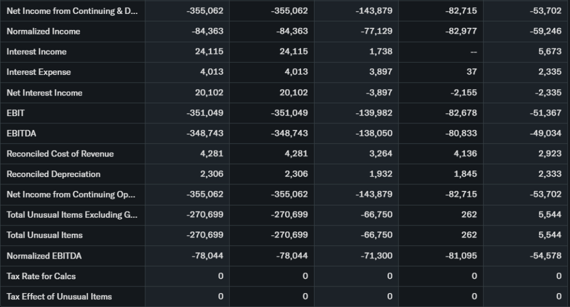
Task: Select the Interest Income row label
Action: click(37, 52)
